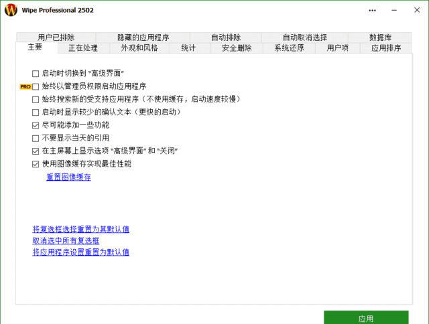Minimize the Wipe Professional window
Viewport: 429px width, 324px height.
[394, 11]
